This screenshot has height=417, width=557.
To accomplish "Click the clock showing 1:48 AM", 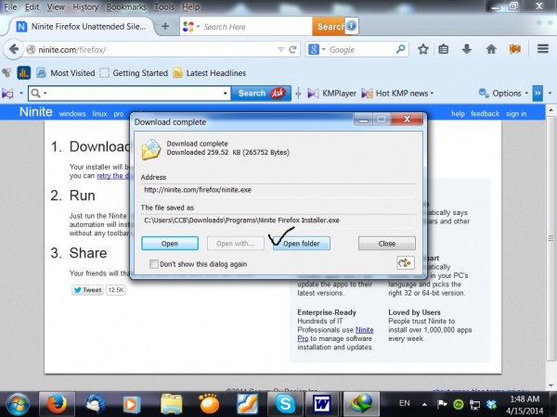I will 525,398.
